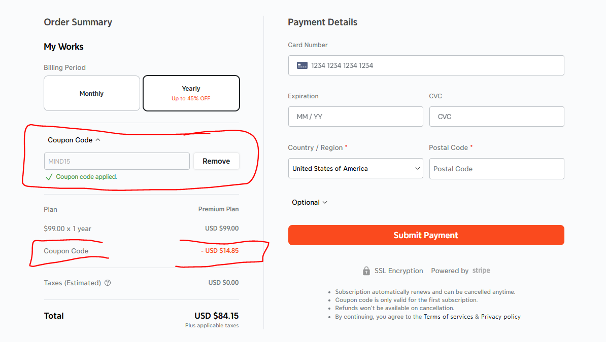Click the MIND15 coupon code field
This screenshot has width=606, height=342.
tap(116, 161)
